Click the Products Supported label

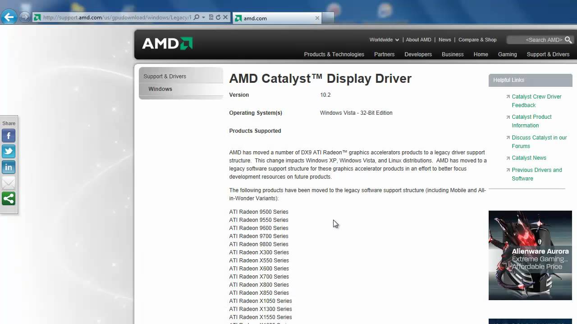255,131
